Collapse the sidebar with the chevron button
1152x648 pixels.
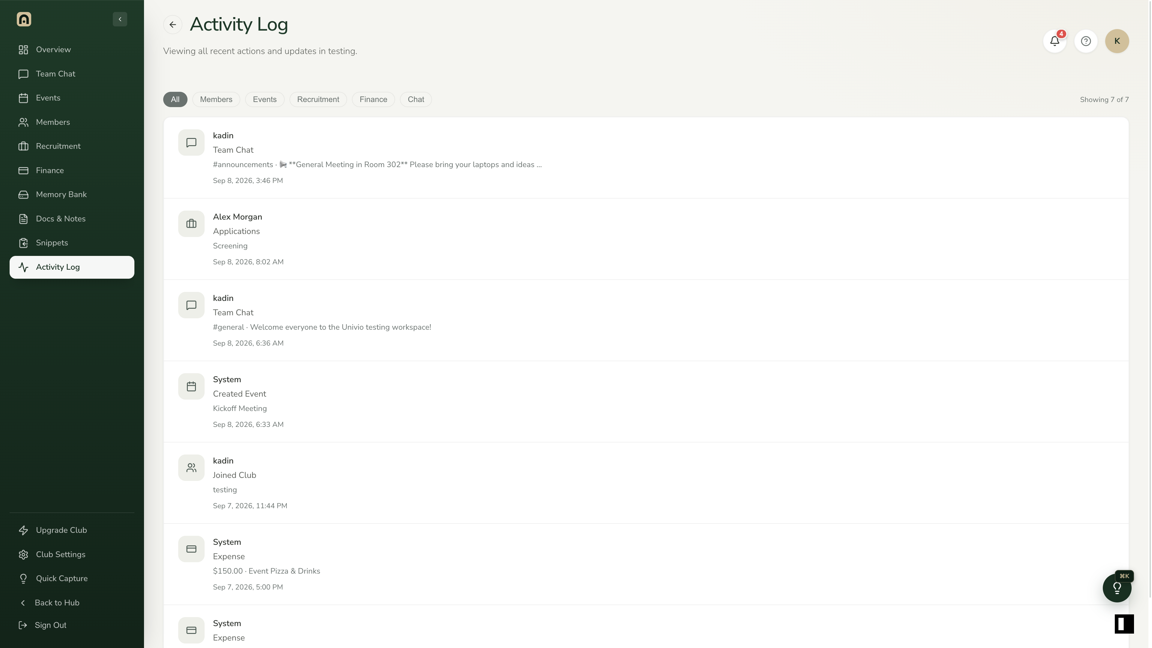click(120, 19)
